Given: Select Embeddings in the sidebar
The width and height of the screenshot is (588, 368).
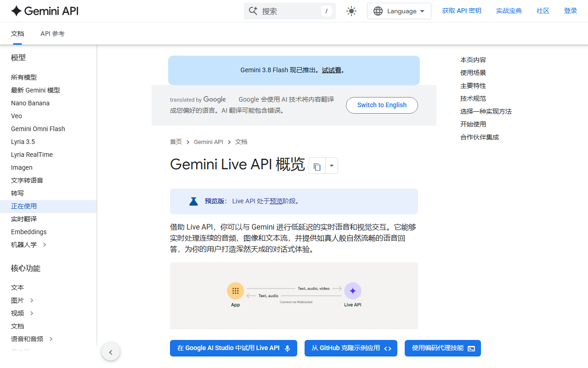Looking at the screenshot, I should [28, 232].
